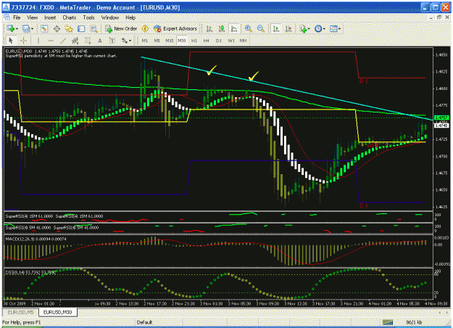Select the EURUSD,M30 chart tab
The width and height of the screenshot is (453, 328).
57,312
